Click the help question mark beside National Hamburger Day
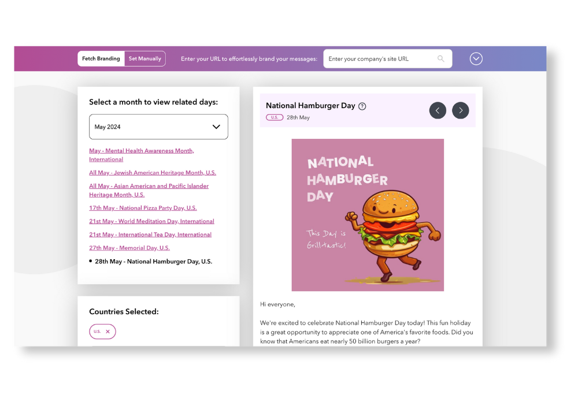This screenshot has height=405, width=578. (362, 106)
